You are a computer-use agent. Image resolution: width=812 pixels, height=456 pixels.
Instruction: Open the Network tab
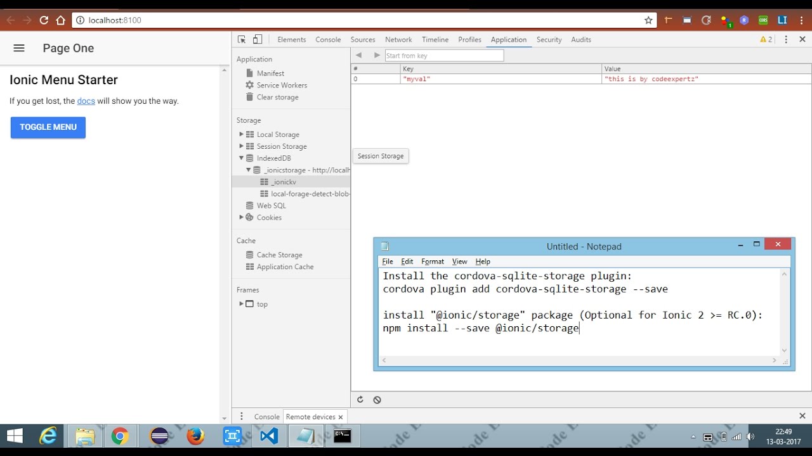pos(398,39)
